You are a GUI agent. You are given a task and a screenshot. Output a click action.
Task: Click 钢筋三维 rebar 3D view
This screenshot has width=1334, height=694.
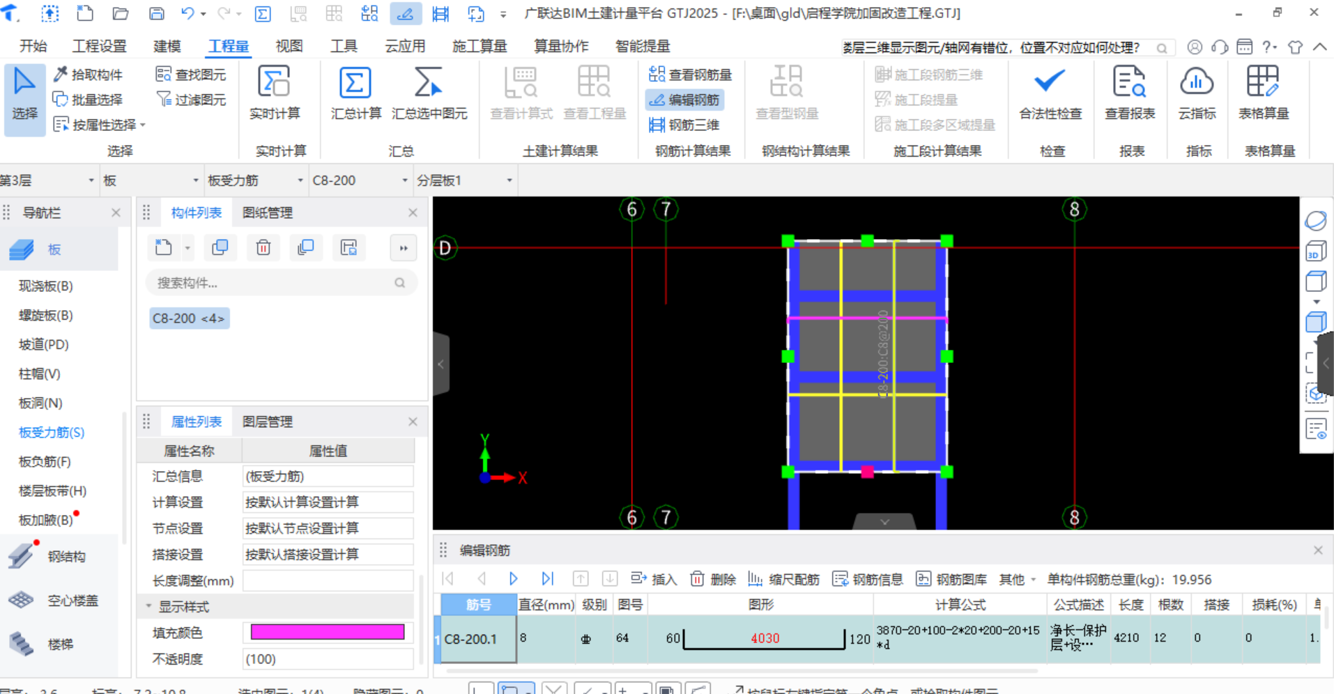pos(684,125)
